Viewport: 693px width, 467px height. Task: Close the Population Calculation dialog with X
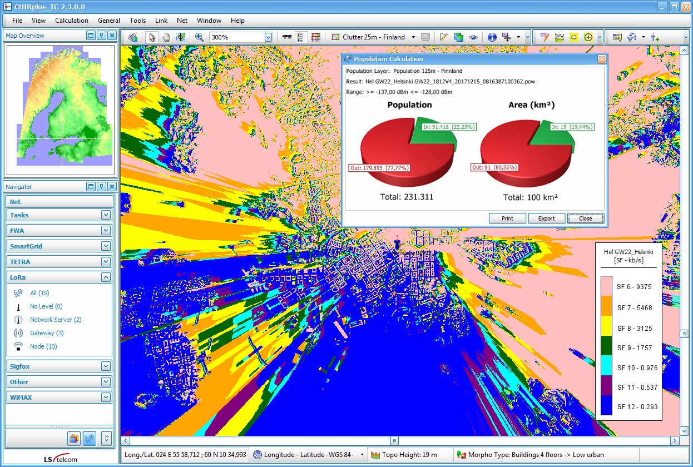(601, 59)
